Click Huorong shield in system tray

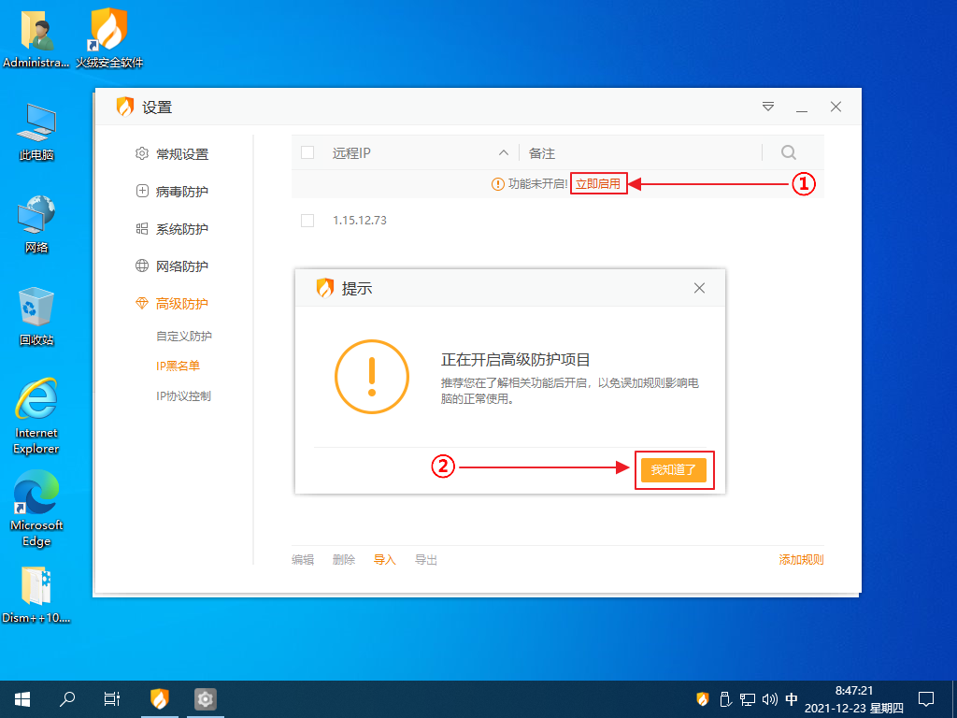click(703, 699)
